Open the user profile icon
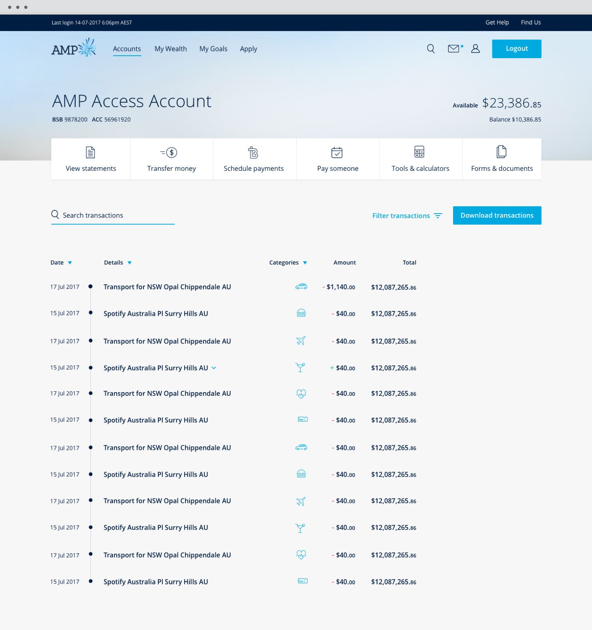 475,48
